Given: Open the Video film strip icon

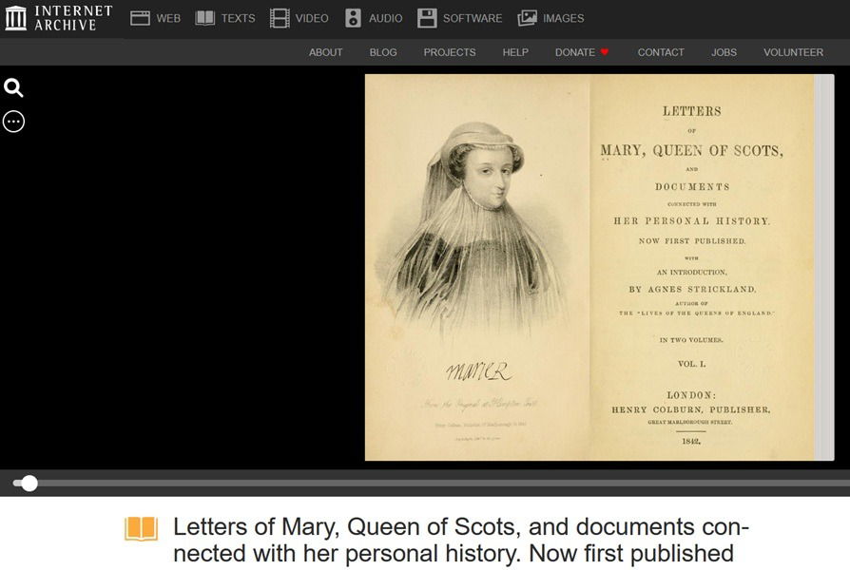Looking at the screenshot, I should (280, 18).
